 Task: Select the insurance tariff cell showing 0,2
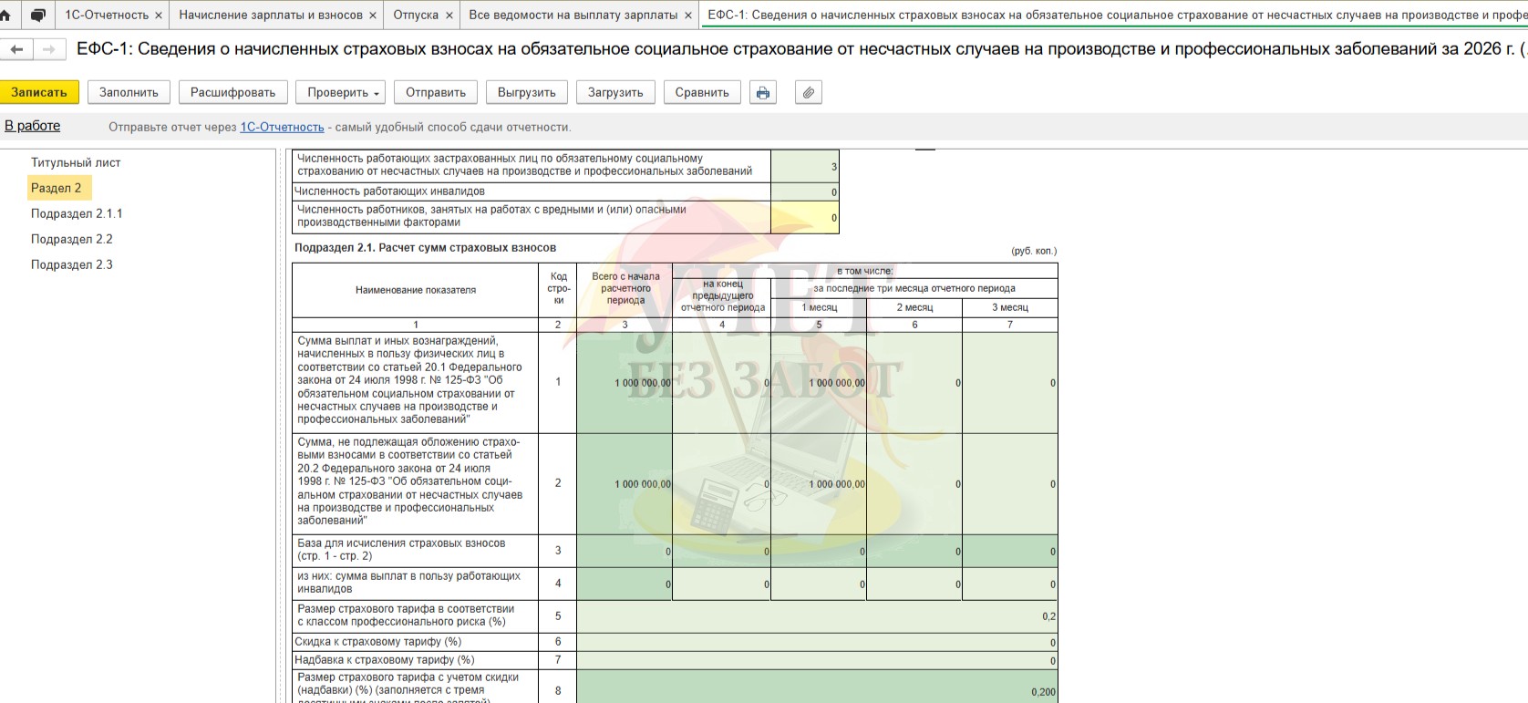click(x=817, y=616)
